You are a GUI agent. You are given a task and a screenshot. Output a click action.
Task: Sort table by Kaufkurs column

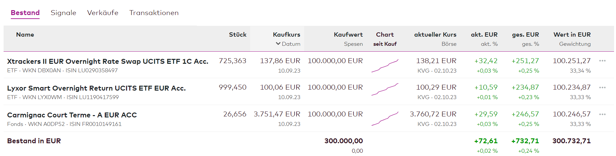coord(286,35)
